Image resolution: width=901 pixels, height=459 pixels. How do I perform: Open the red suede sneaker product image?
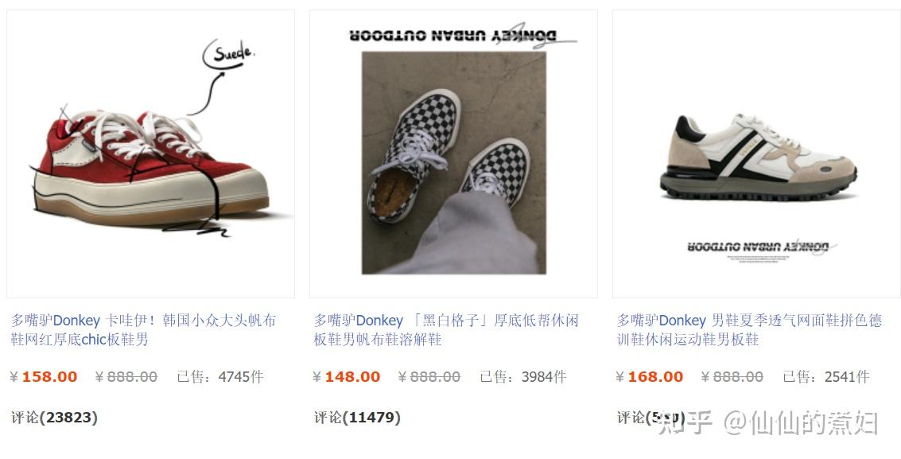(150, 154)
